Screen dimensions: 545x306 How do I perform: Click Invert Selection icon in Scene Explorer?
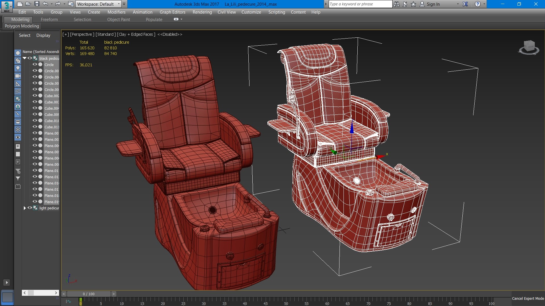pyautogui.click(x=18, y=162)
